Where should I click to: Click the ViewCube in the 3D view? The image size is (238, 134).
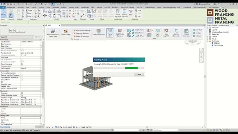coord(193,42)
